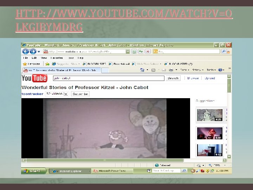Open Suggested Sites favorites link
This screenshot has width=253, height=190.
(x=66, y=64)
